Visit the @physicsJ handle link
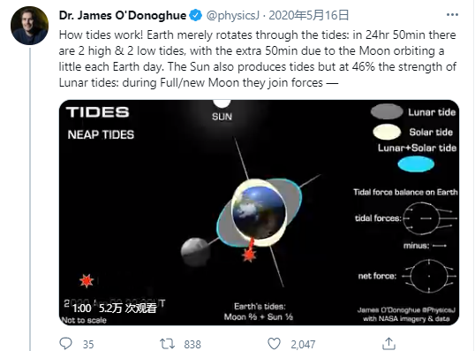The height and width of the screenshot is (351, 475). 233,15
